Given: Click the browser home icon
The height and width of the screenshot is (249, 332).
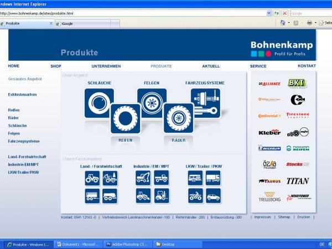Looking at the screenshot, I should [283, 23].
